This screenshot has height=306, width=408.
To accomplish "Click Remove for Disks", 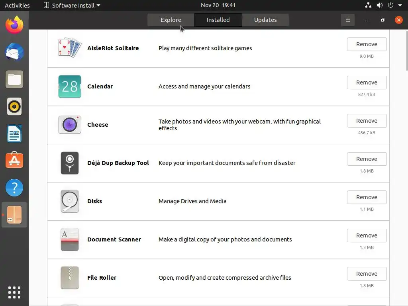I will [x=367, y=197].
